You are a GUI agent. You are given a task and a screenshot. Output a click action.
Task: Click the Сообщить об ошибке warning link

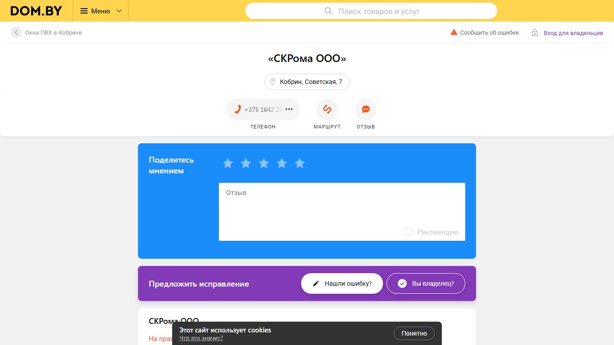(x=485, y=32)
